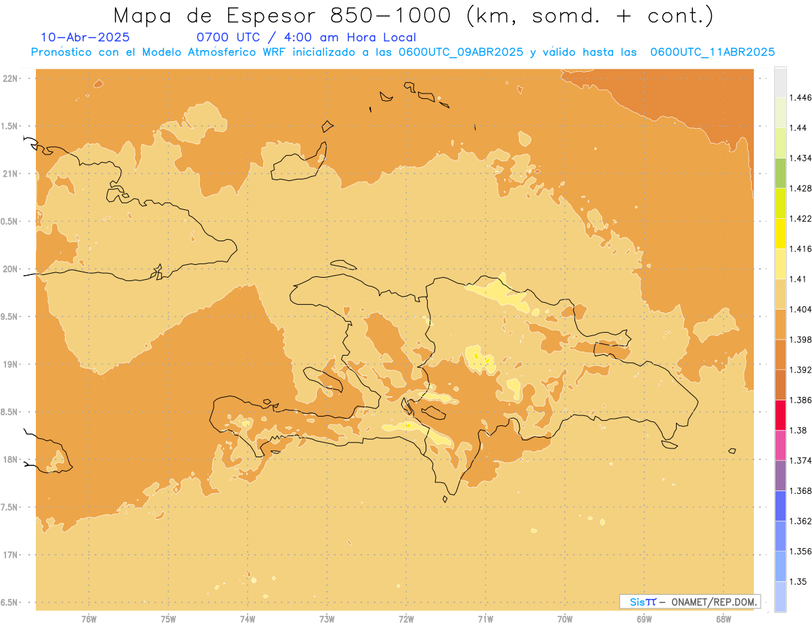This screenshot has height=628, width=812.
Task: Click the '74W' longitude label
Action: click(x=248, y=619)
